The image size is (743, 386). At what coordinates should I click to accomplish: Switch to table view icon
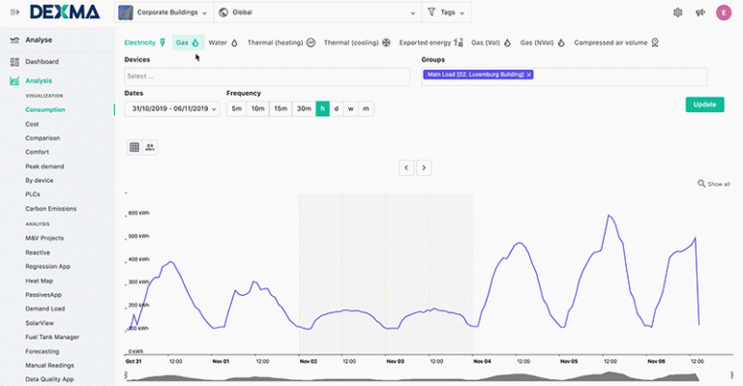pyautogui.click(x=134, y=147)
